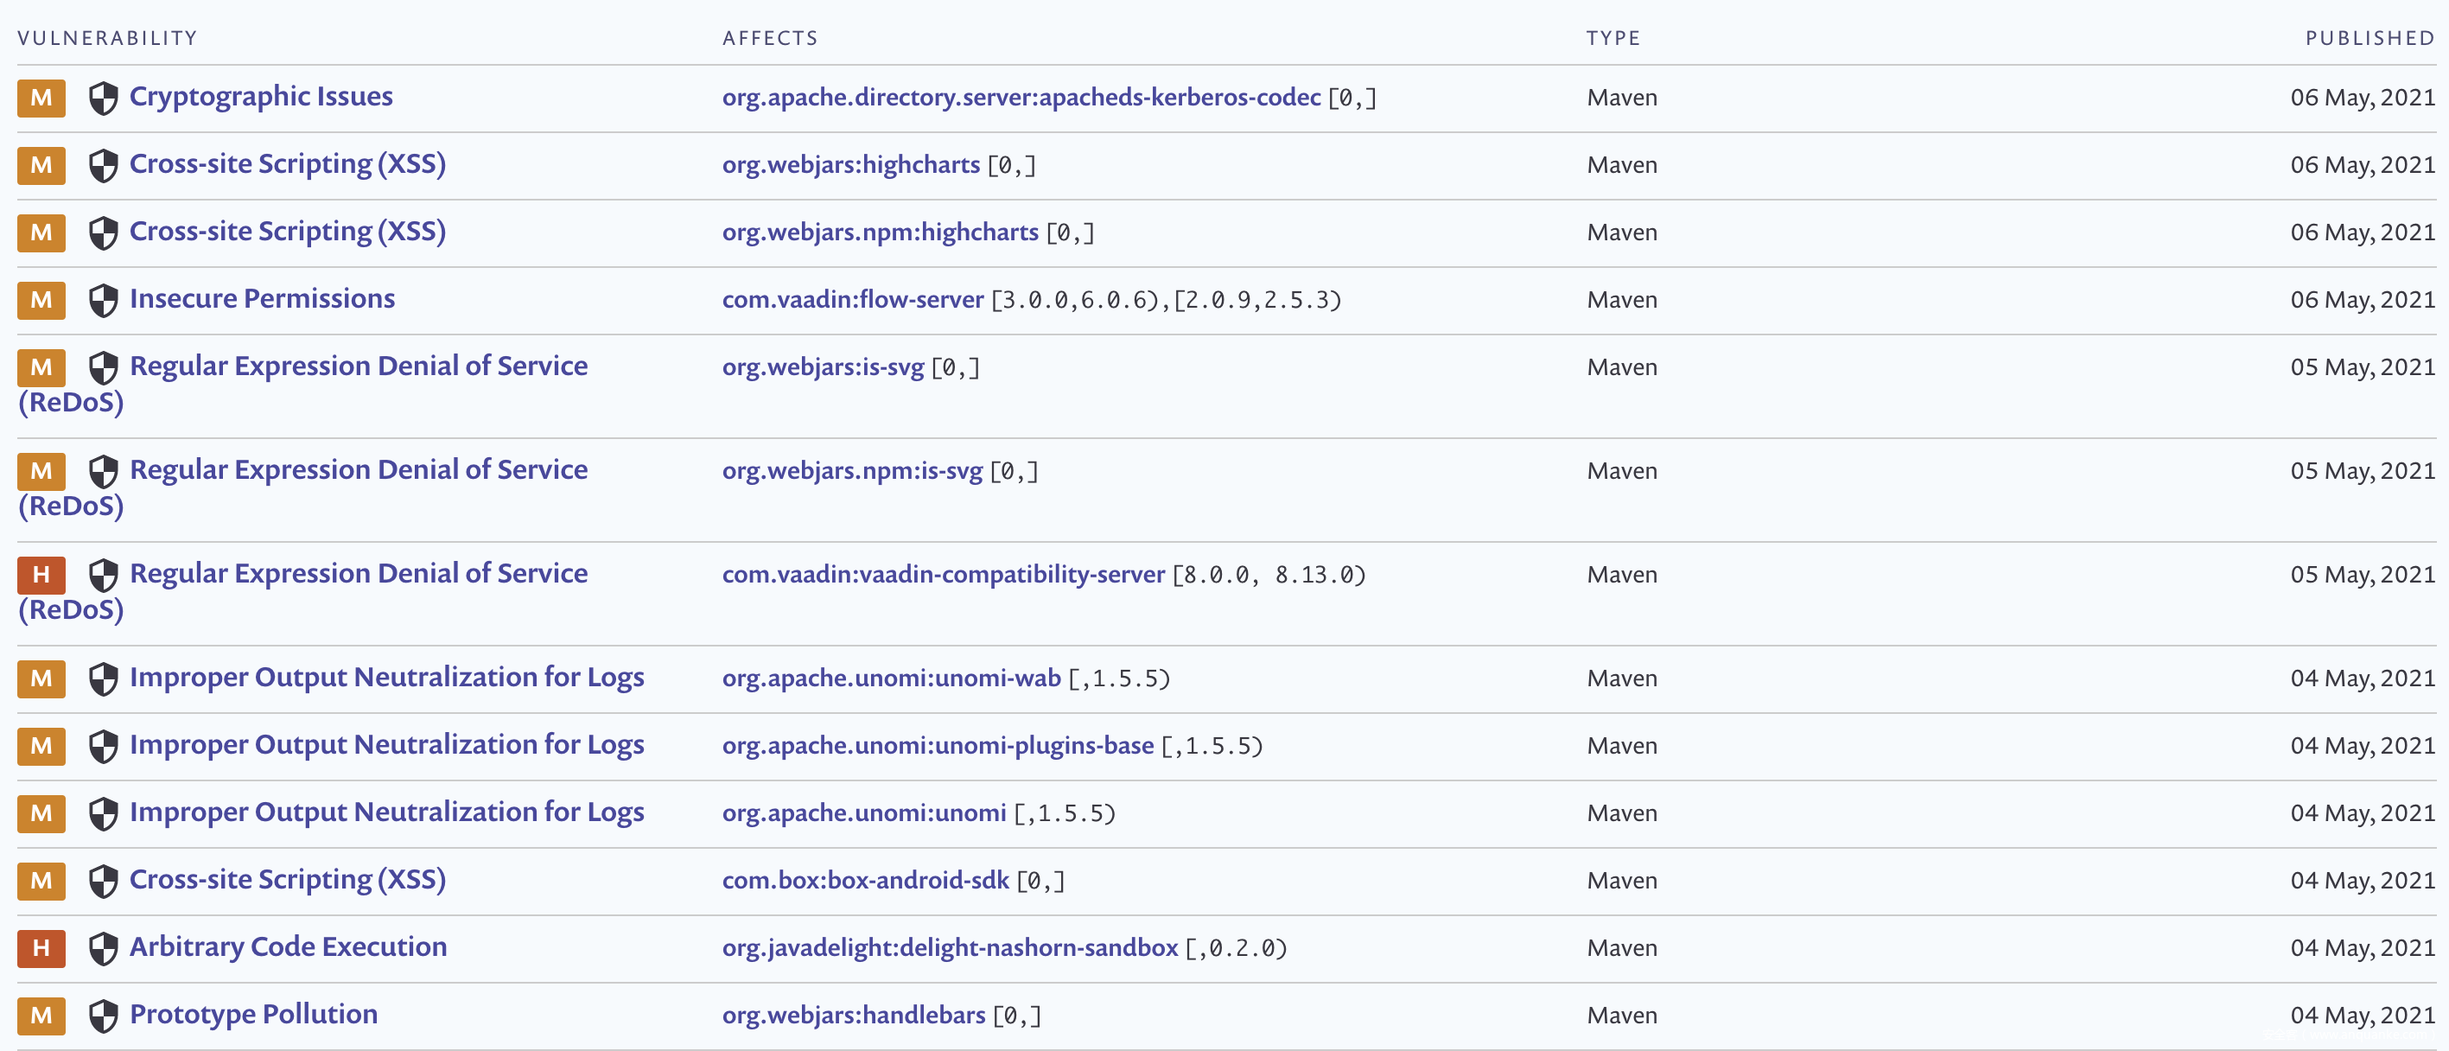Click the H badge for vaadin-compatibility-server ReDoS row
The image size is (2449, 1051).
click(41, 575)
